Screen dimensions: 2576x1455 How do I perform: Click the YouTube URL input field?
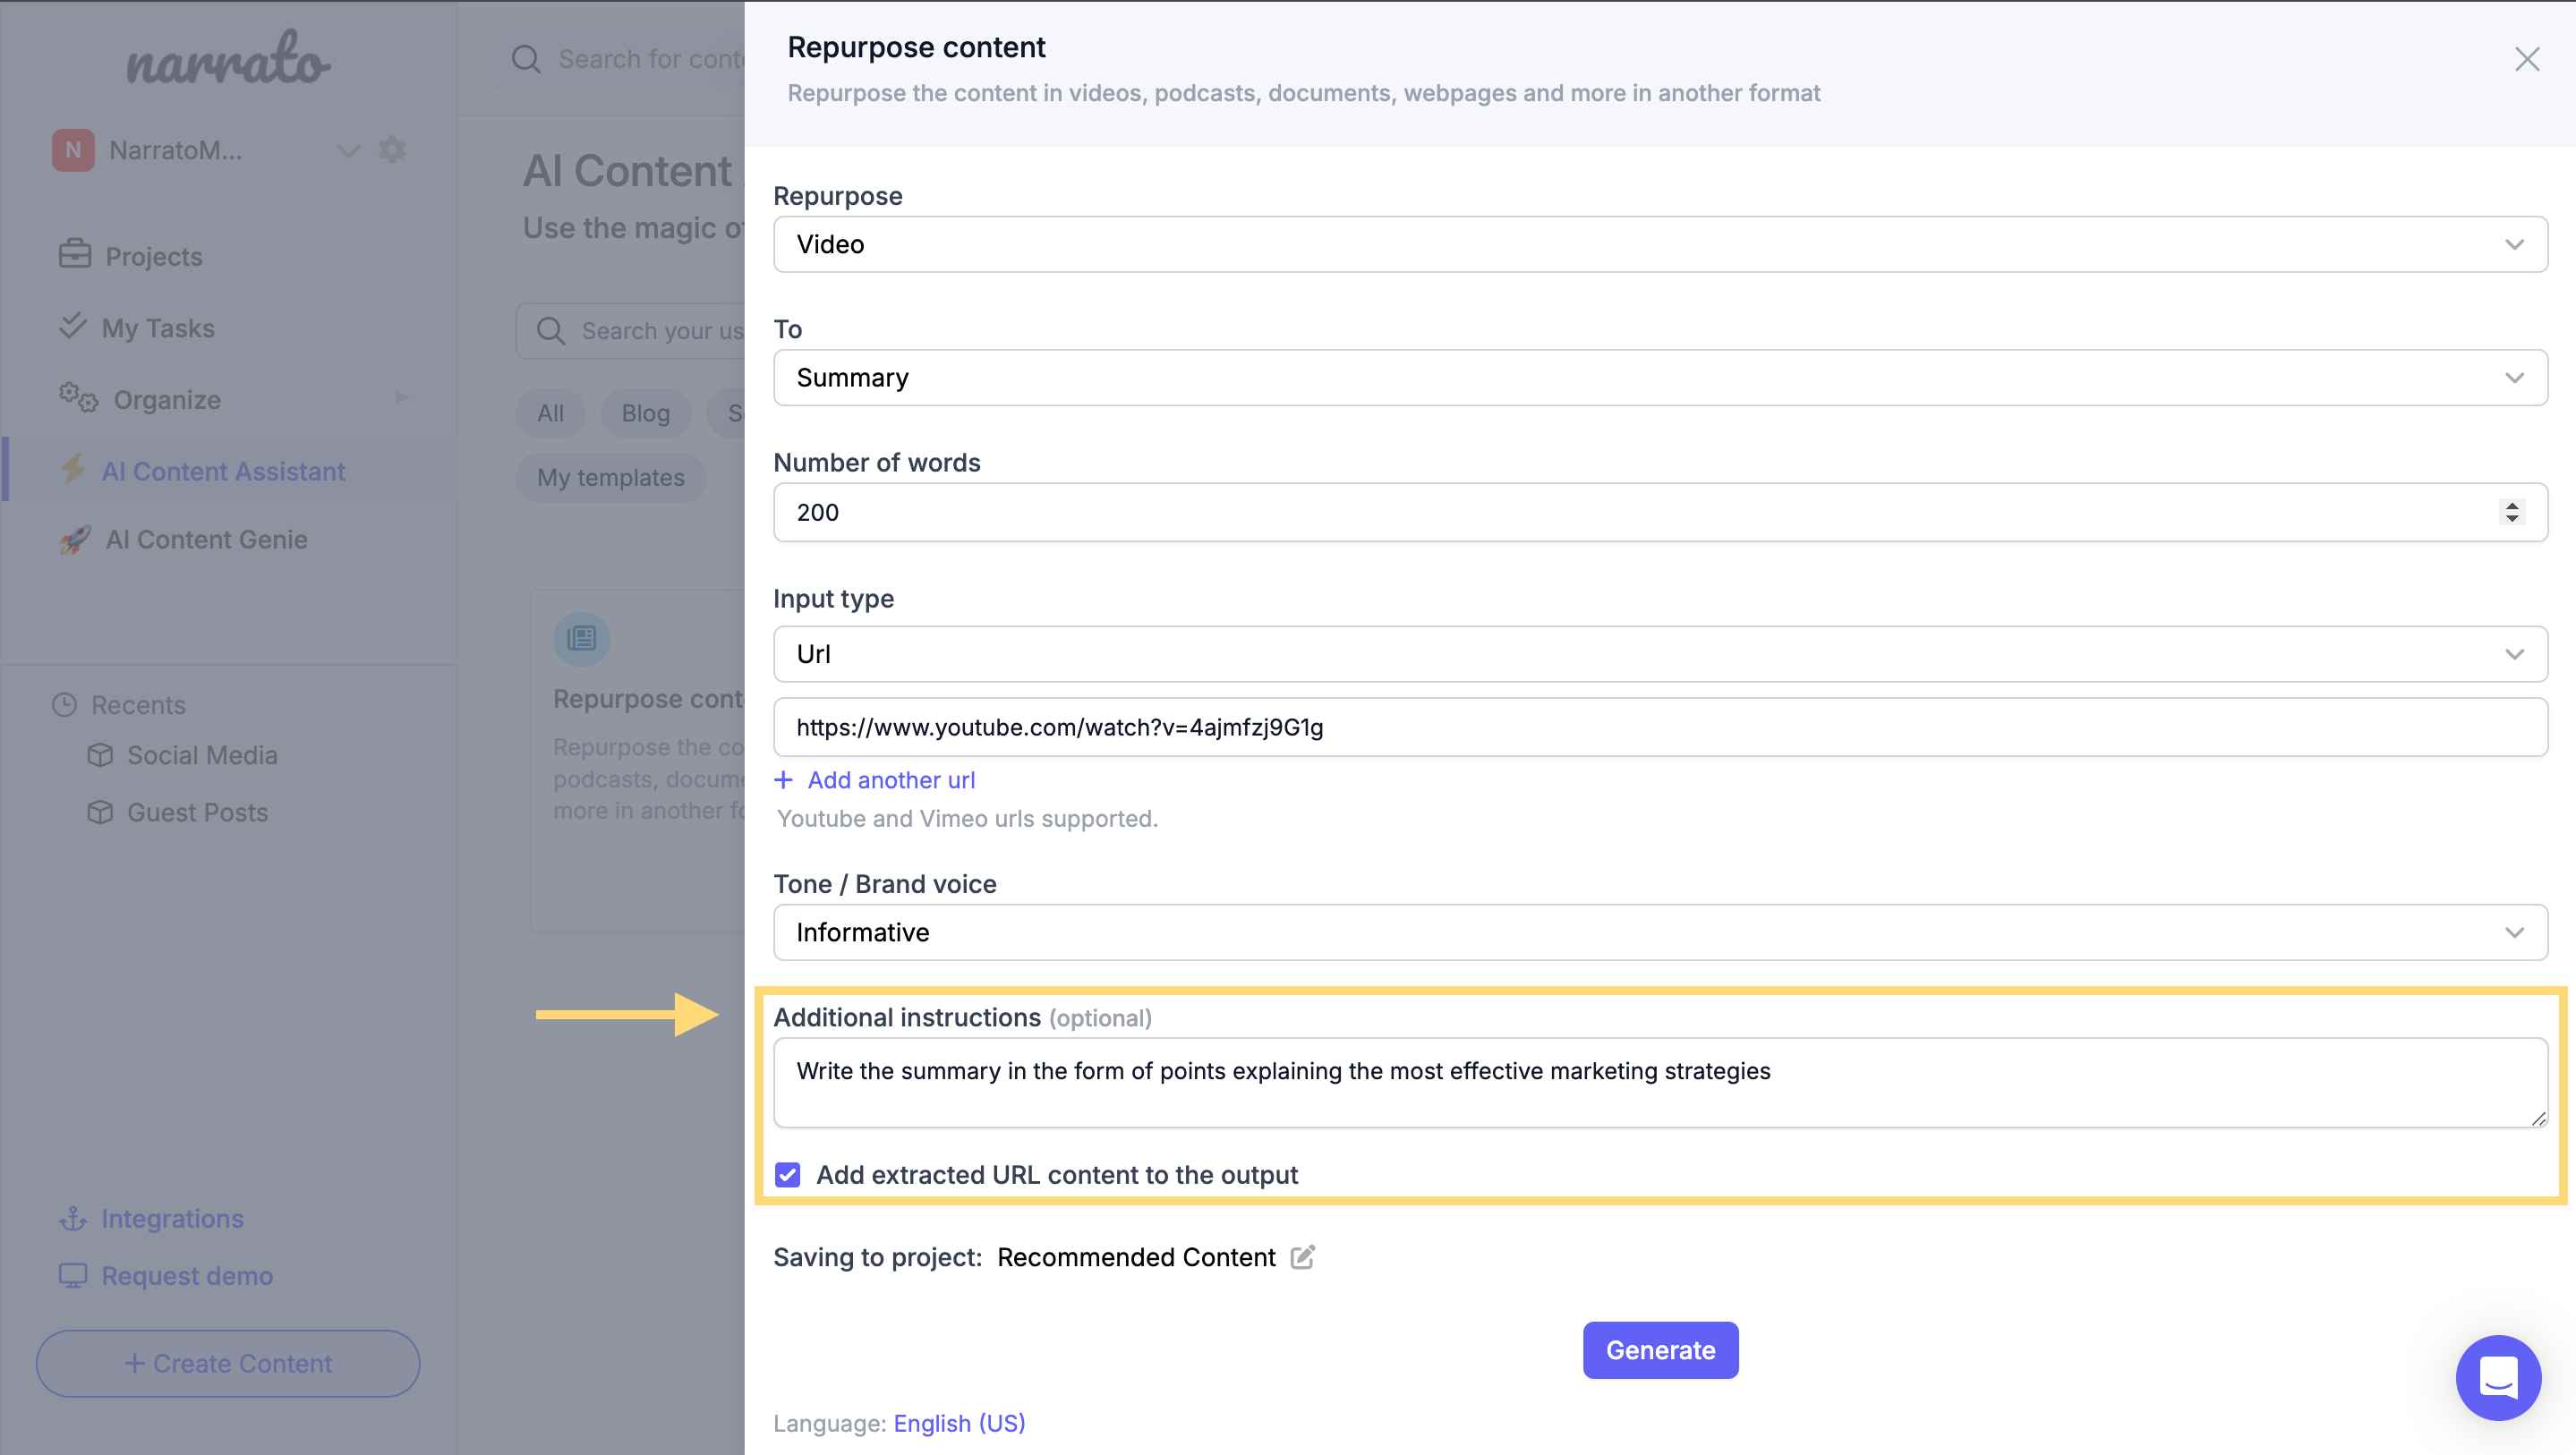coord(1660,727)
